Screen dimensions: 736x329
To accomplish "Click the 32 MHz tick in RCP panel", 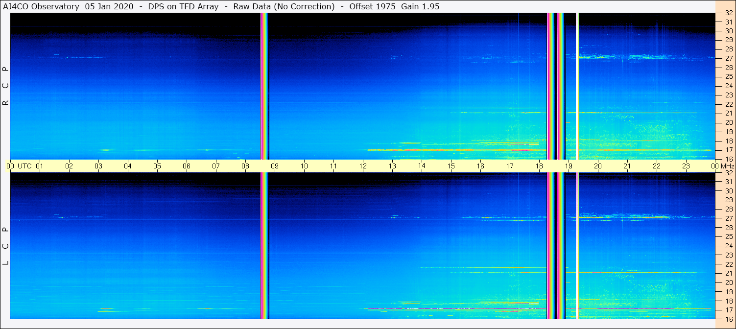I will pyautogui.click(x=729, y=13).
